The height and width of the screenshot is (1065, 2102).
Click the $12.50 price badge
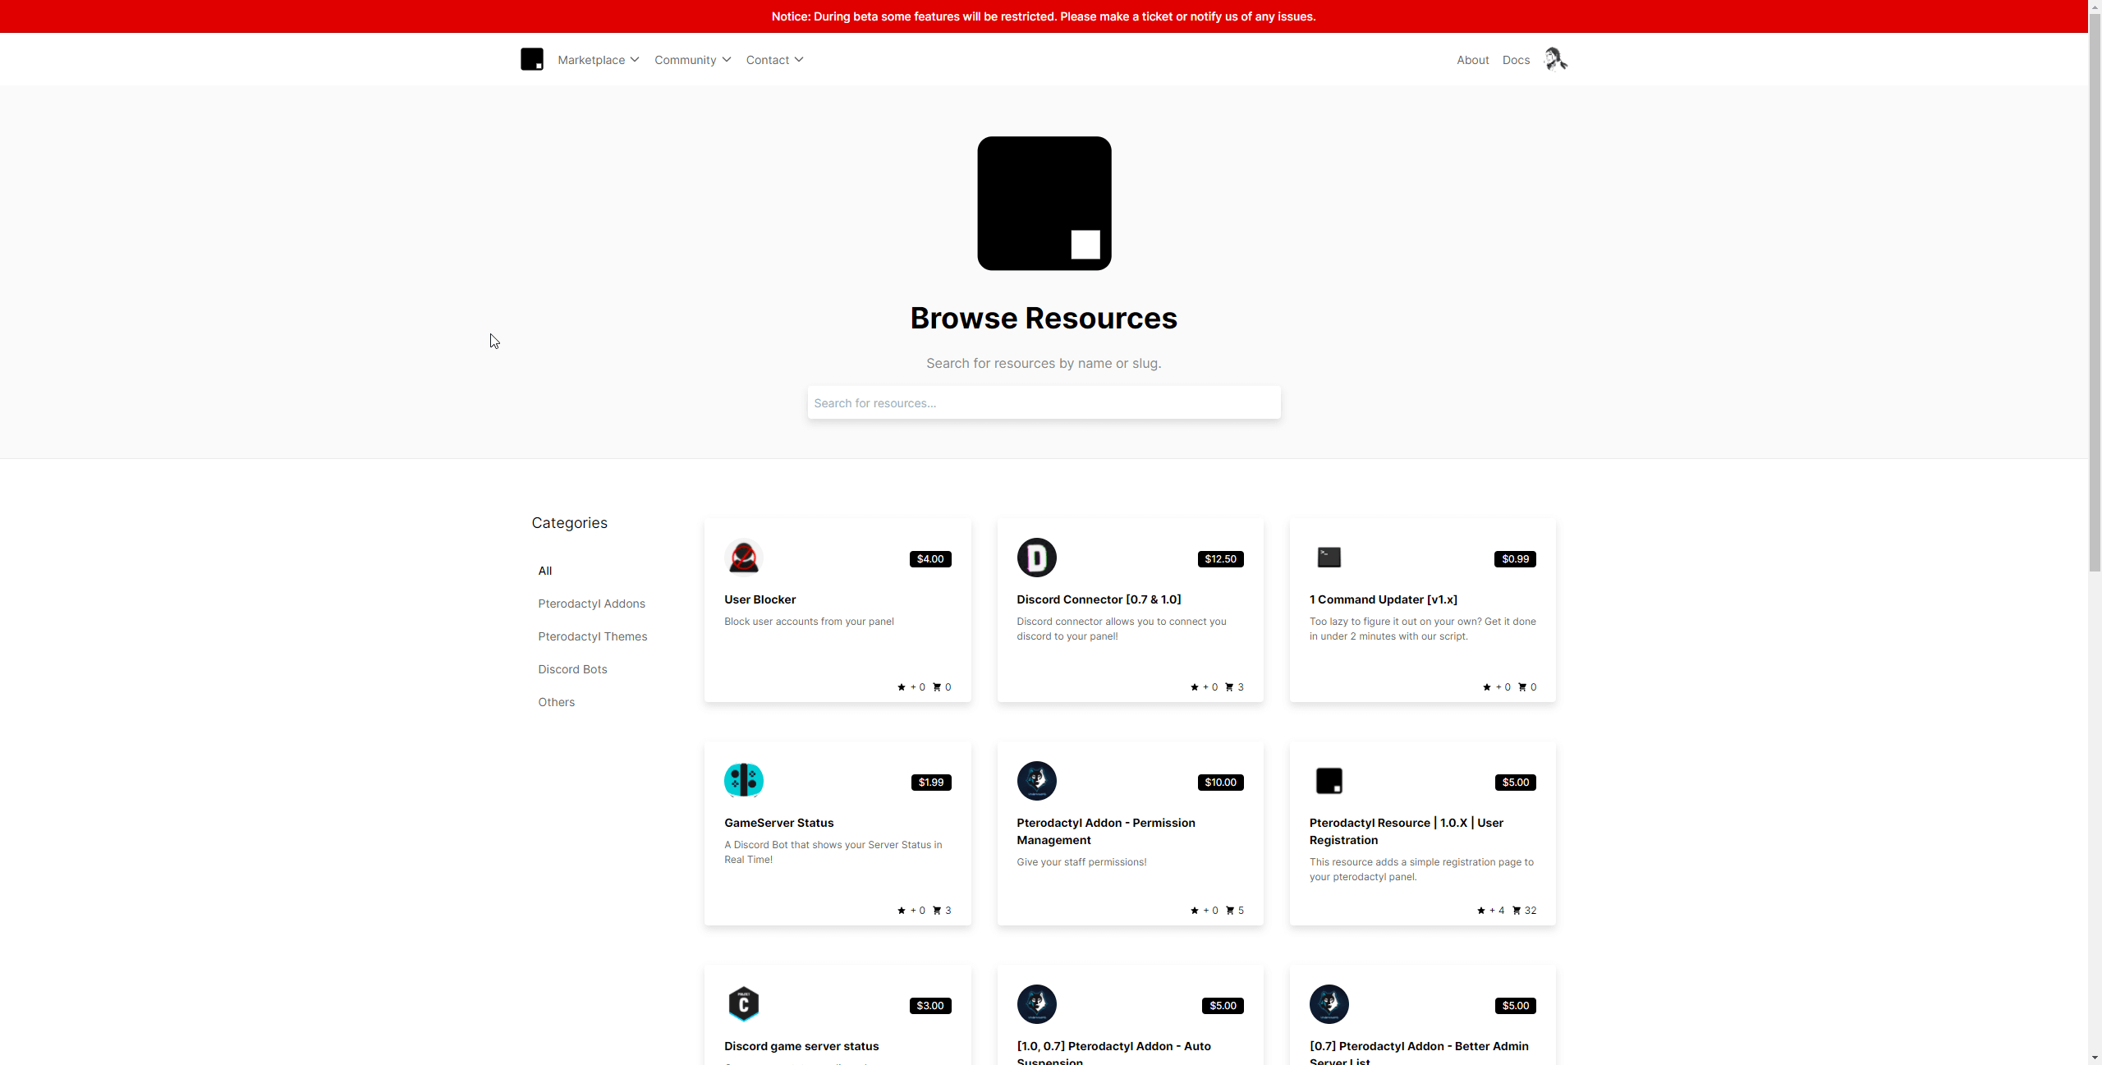point(1220,559)
